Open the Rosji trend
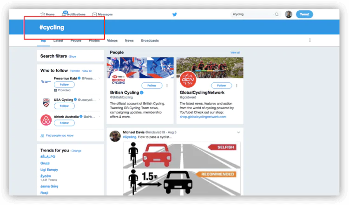The width and height of the screenshot is (349, 205). pyautogui.click(x=44, y=193)
